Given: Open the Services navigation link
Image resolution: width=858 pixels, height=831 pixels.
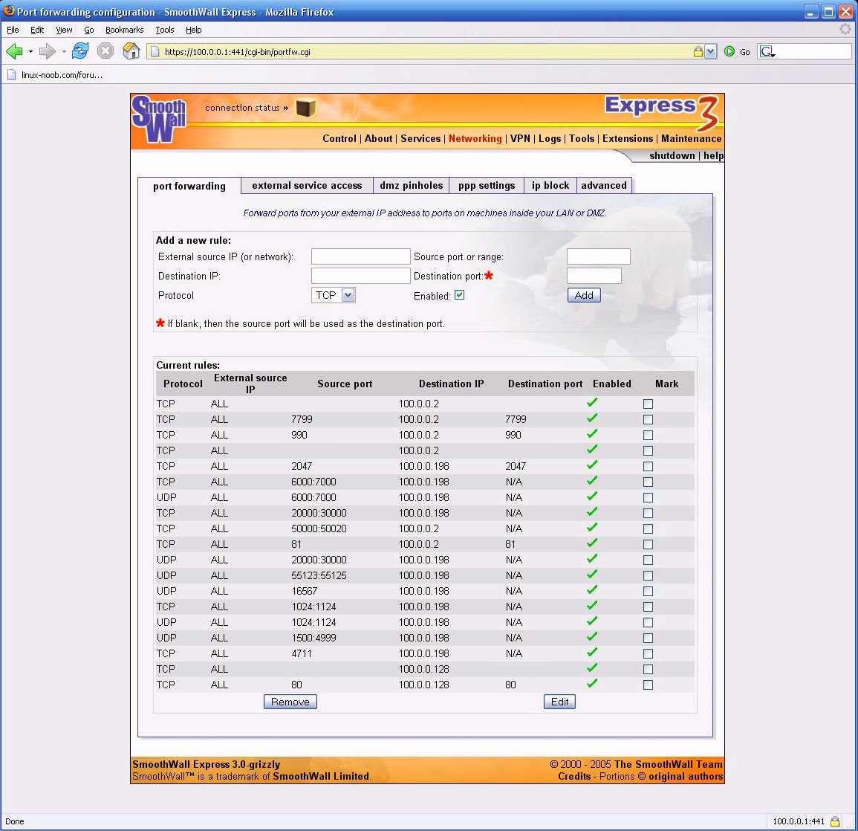Looking at the screenshot, I should 420,138.
